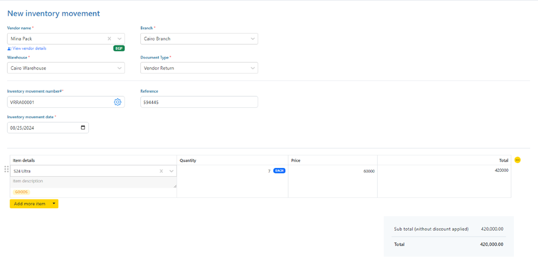Click the gear icon beside inventory movement number
The width and height of the screenshot is (538, 258).
click(x=117, y=102)
